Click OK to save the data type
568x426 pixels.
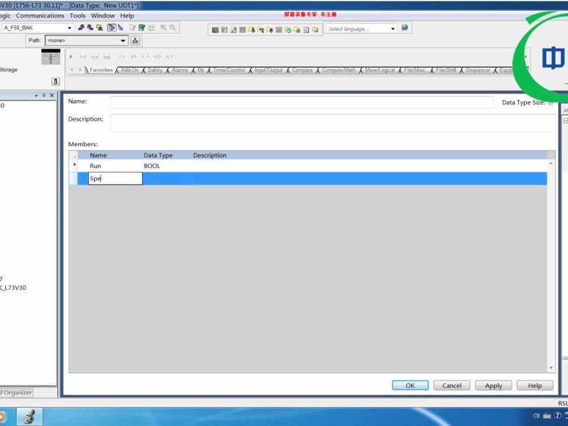410,385
